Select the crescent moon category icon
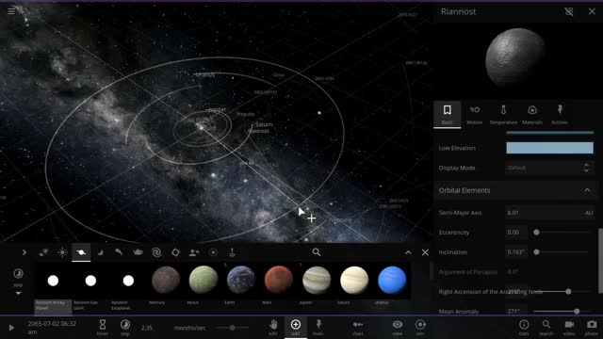603x339 pixels. [101, 252]
